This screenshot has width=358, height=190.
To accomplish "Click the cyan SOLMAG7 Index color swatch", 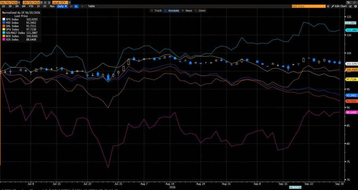I will point(4,33).
